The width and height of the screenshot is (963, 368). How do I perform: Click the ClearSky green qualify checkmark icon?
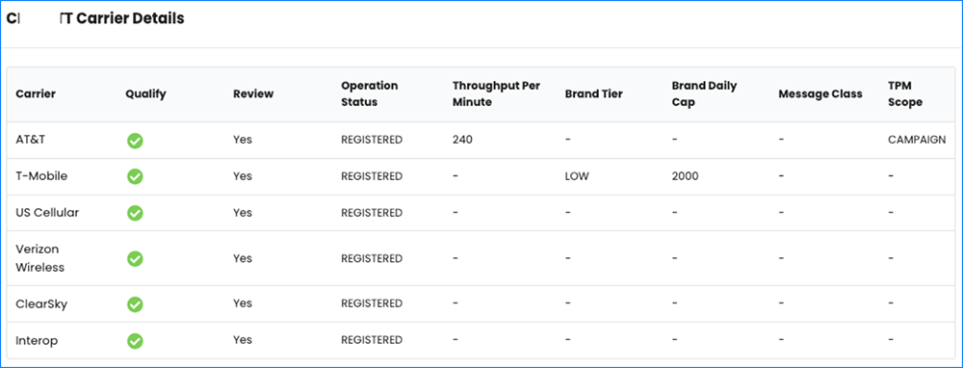[135, 304]
